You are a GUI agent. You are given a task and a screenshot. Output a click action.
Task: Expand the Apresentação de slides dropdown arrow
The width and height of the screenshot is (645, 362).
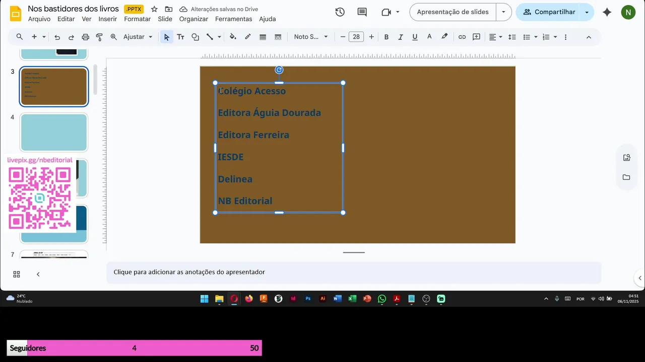503,12
